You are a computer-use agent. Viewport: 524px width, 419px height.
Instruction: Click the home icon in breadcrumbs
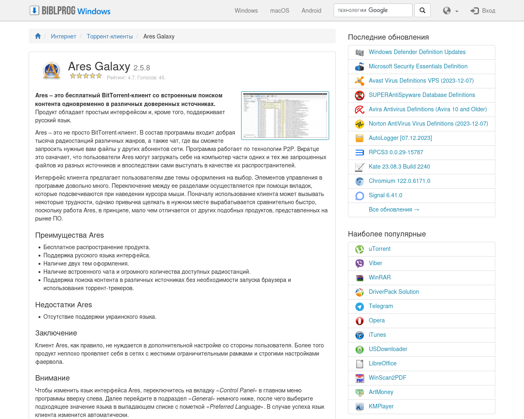coord(38,36)
